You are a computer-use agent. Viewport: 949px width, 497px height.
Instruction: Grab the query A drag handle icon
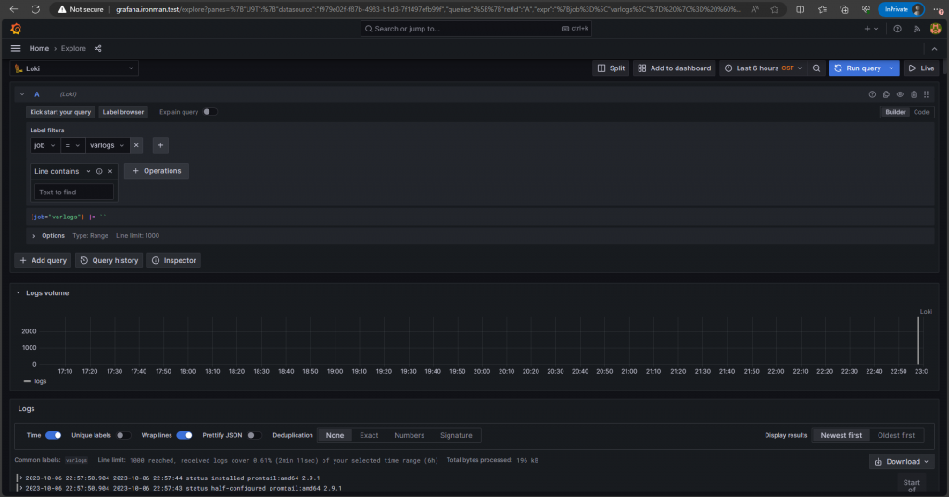(927, 94)
